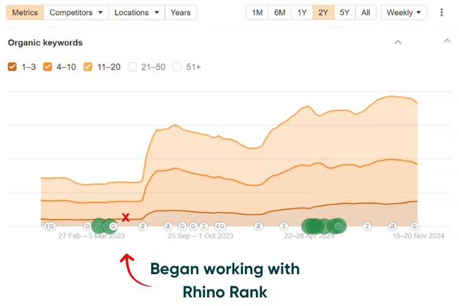459x306 pixels.
Task: Open the Competitors dropdown
Action: click(76, 13)
